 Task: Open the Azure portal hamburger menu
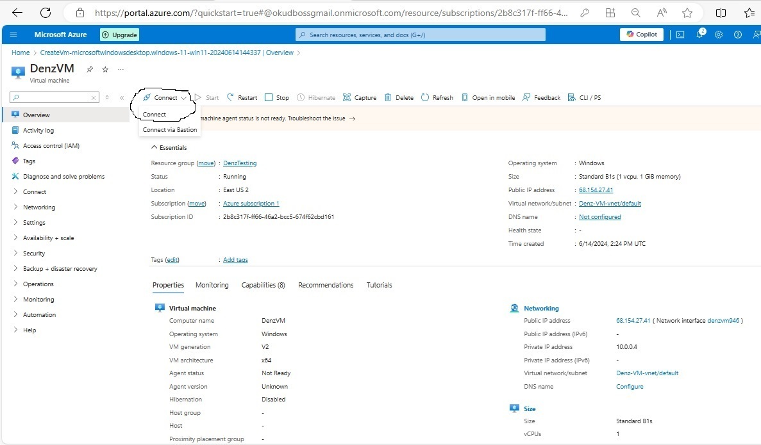(13, 35)
